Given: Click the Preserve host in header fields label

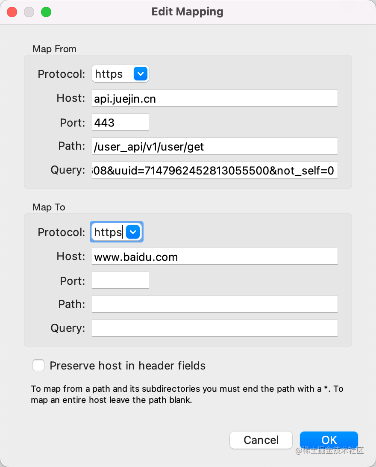Looking at the screenshot, I should pos(128,366).
